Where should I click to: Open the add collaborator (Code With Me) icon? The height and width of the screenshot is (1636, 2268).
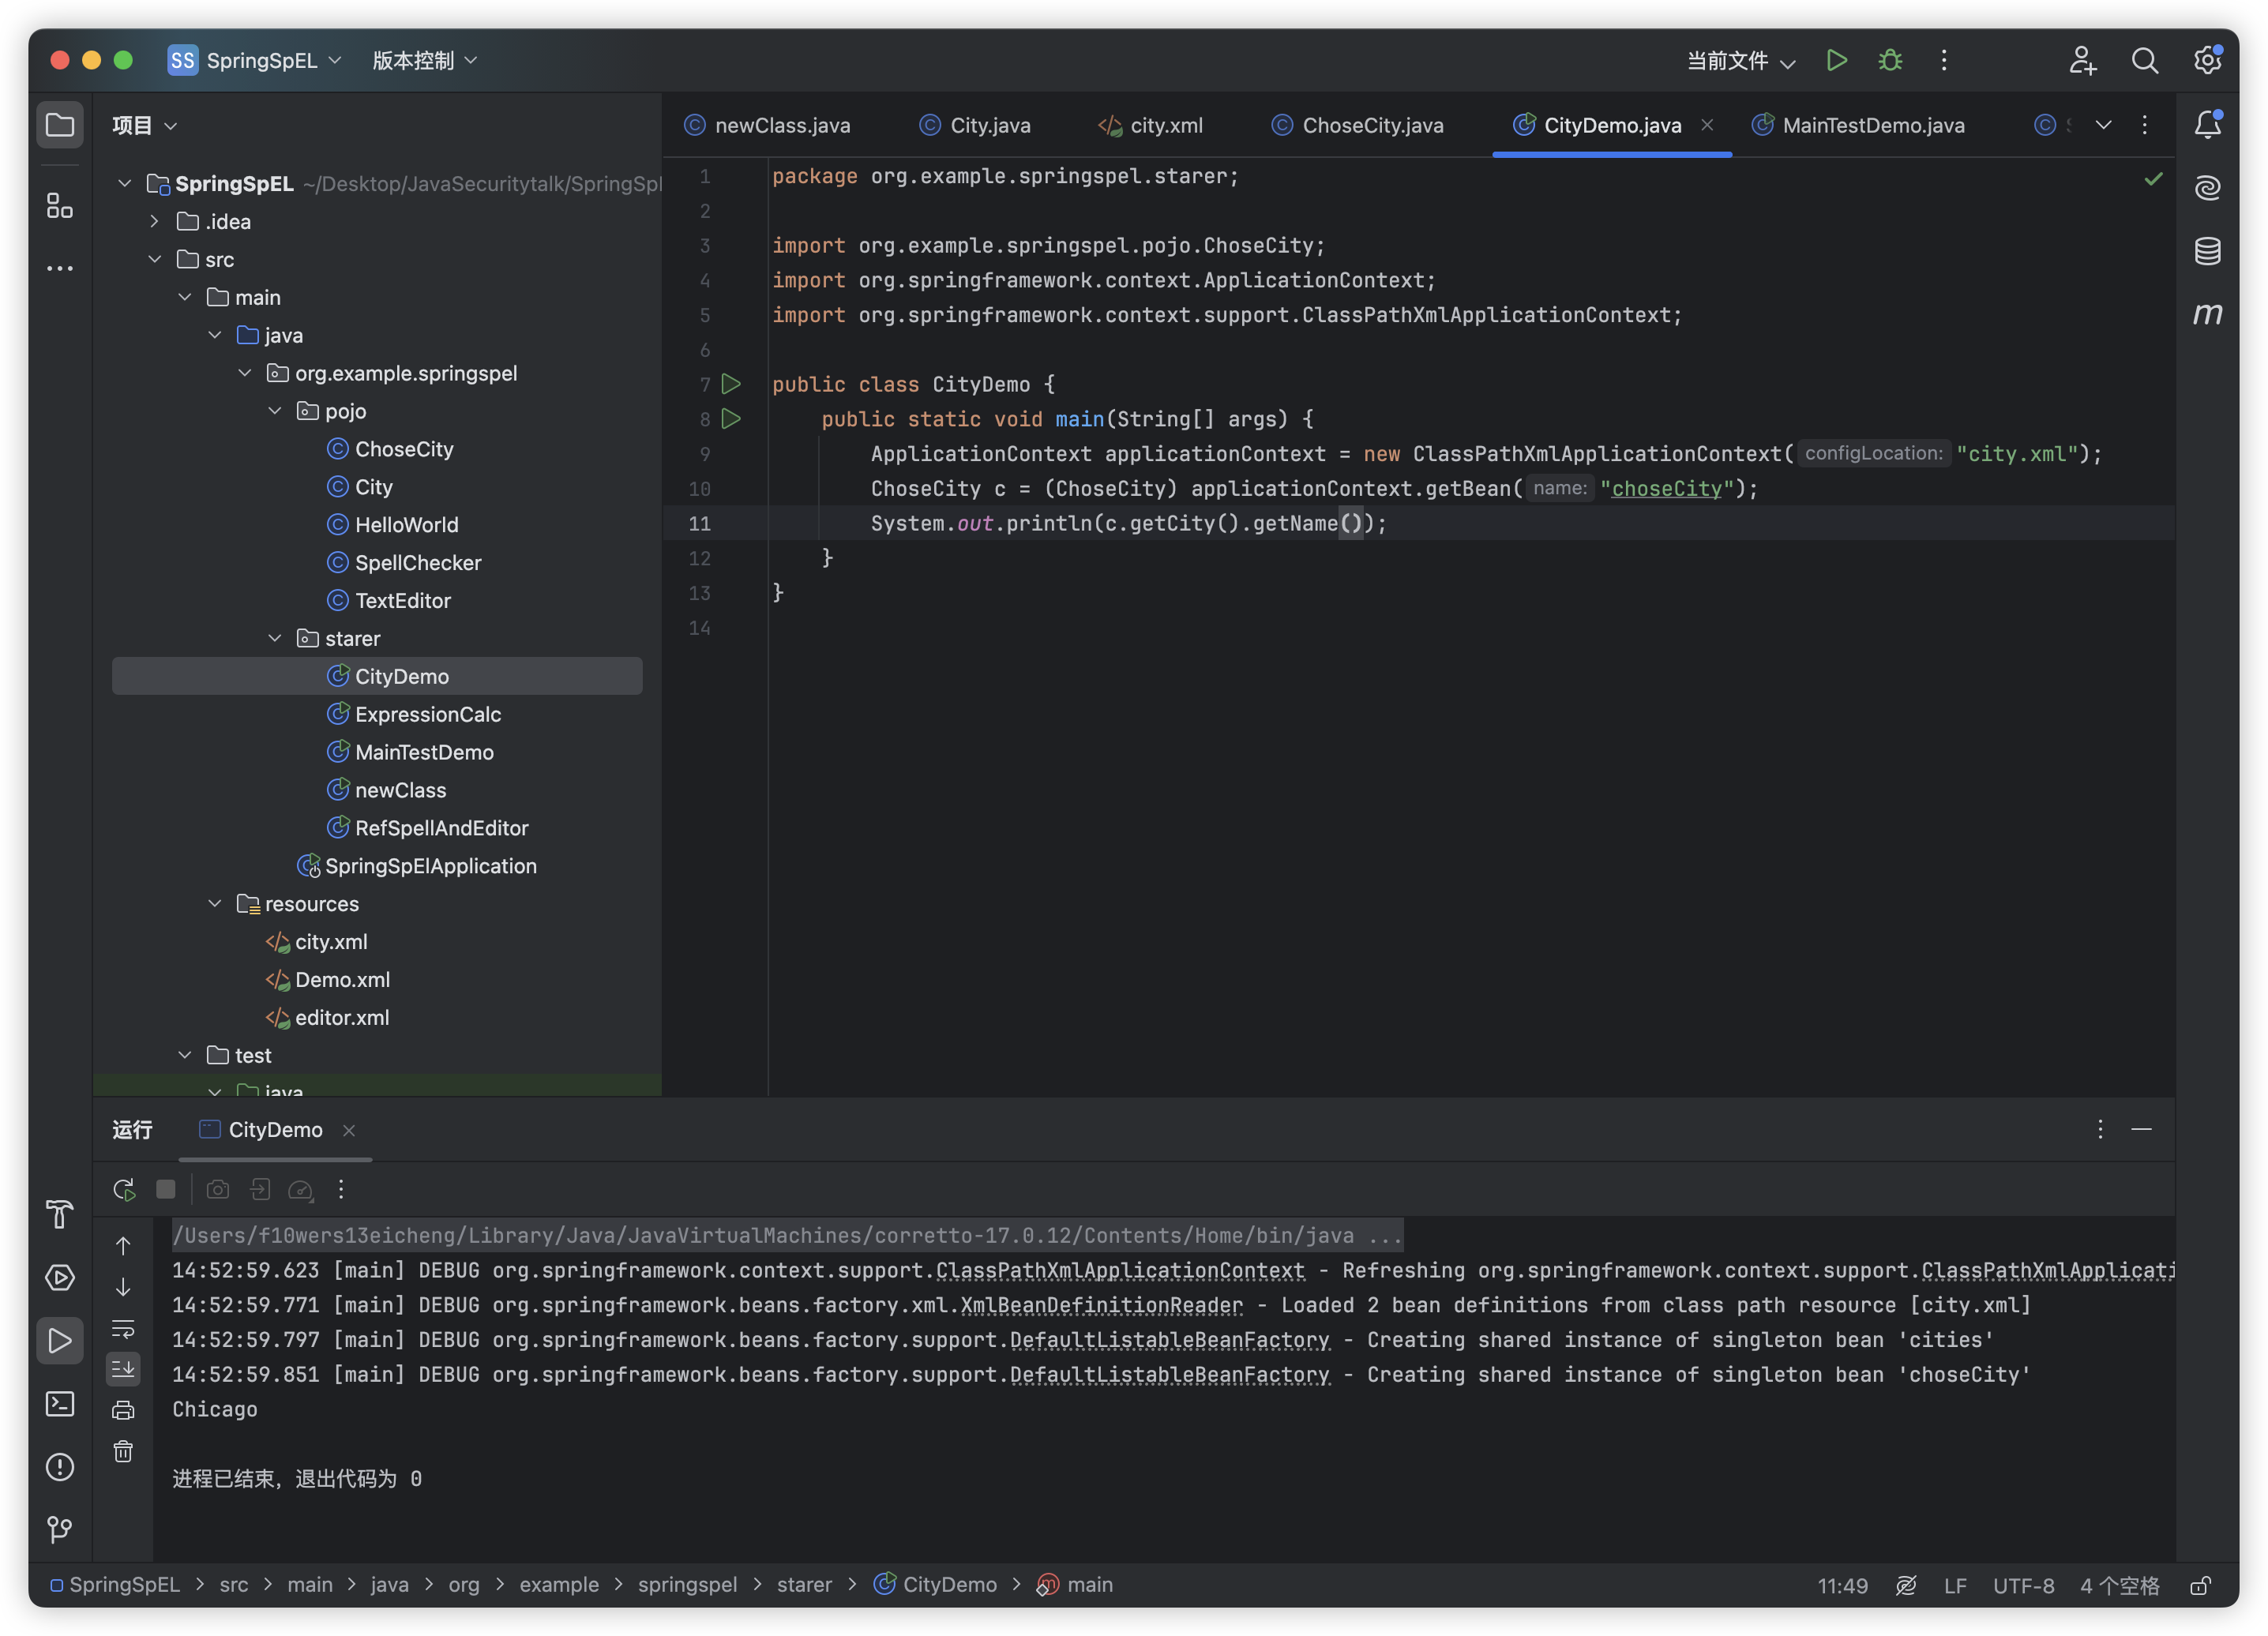point(2083,60)
